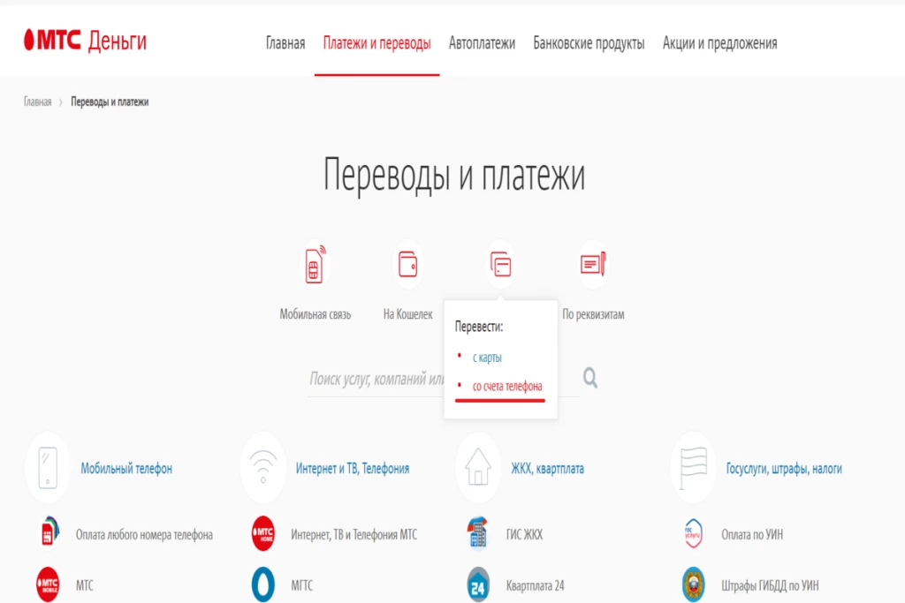The image size is (905, 603).
Task: Click the Перевести: popup heading
Action: (x=479, y=327)
